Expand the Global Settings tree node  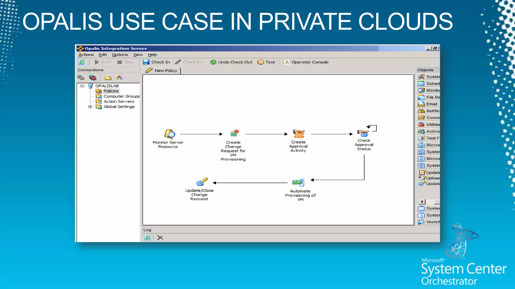click(x=90, y=107)
